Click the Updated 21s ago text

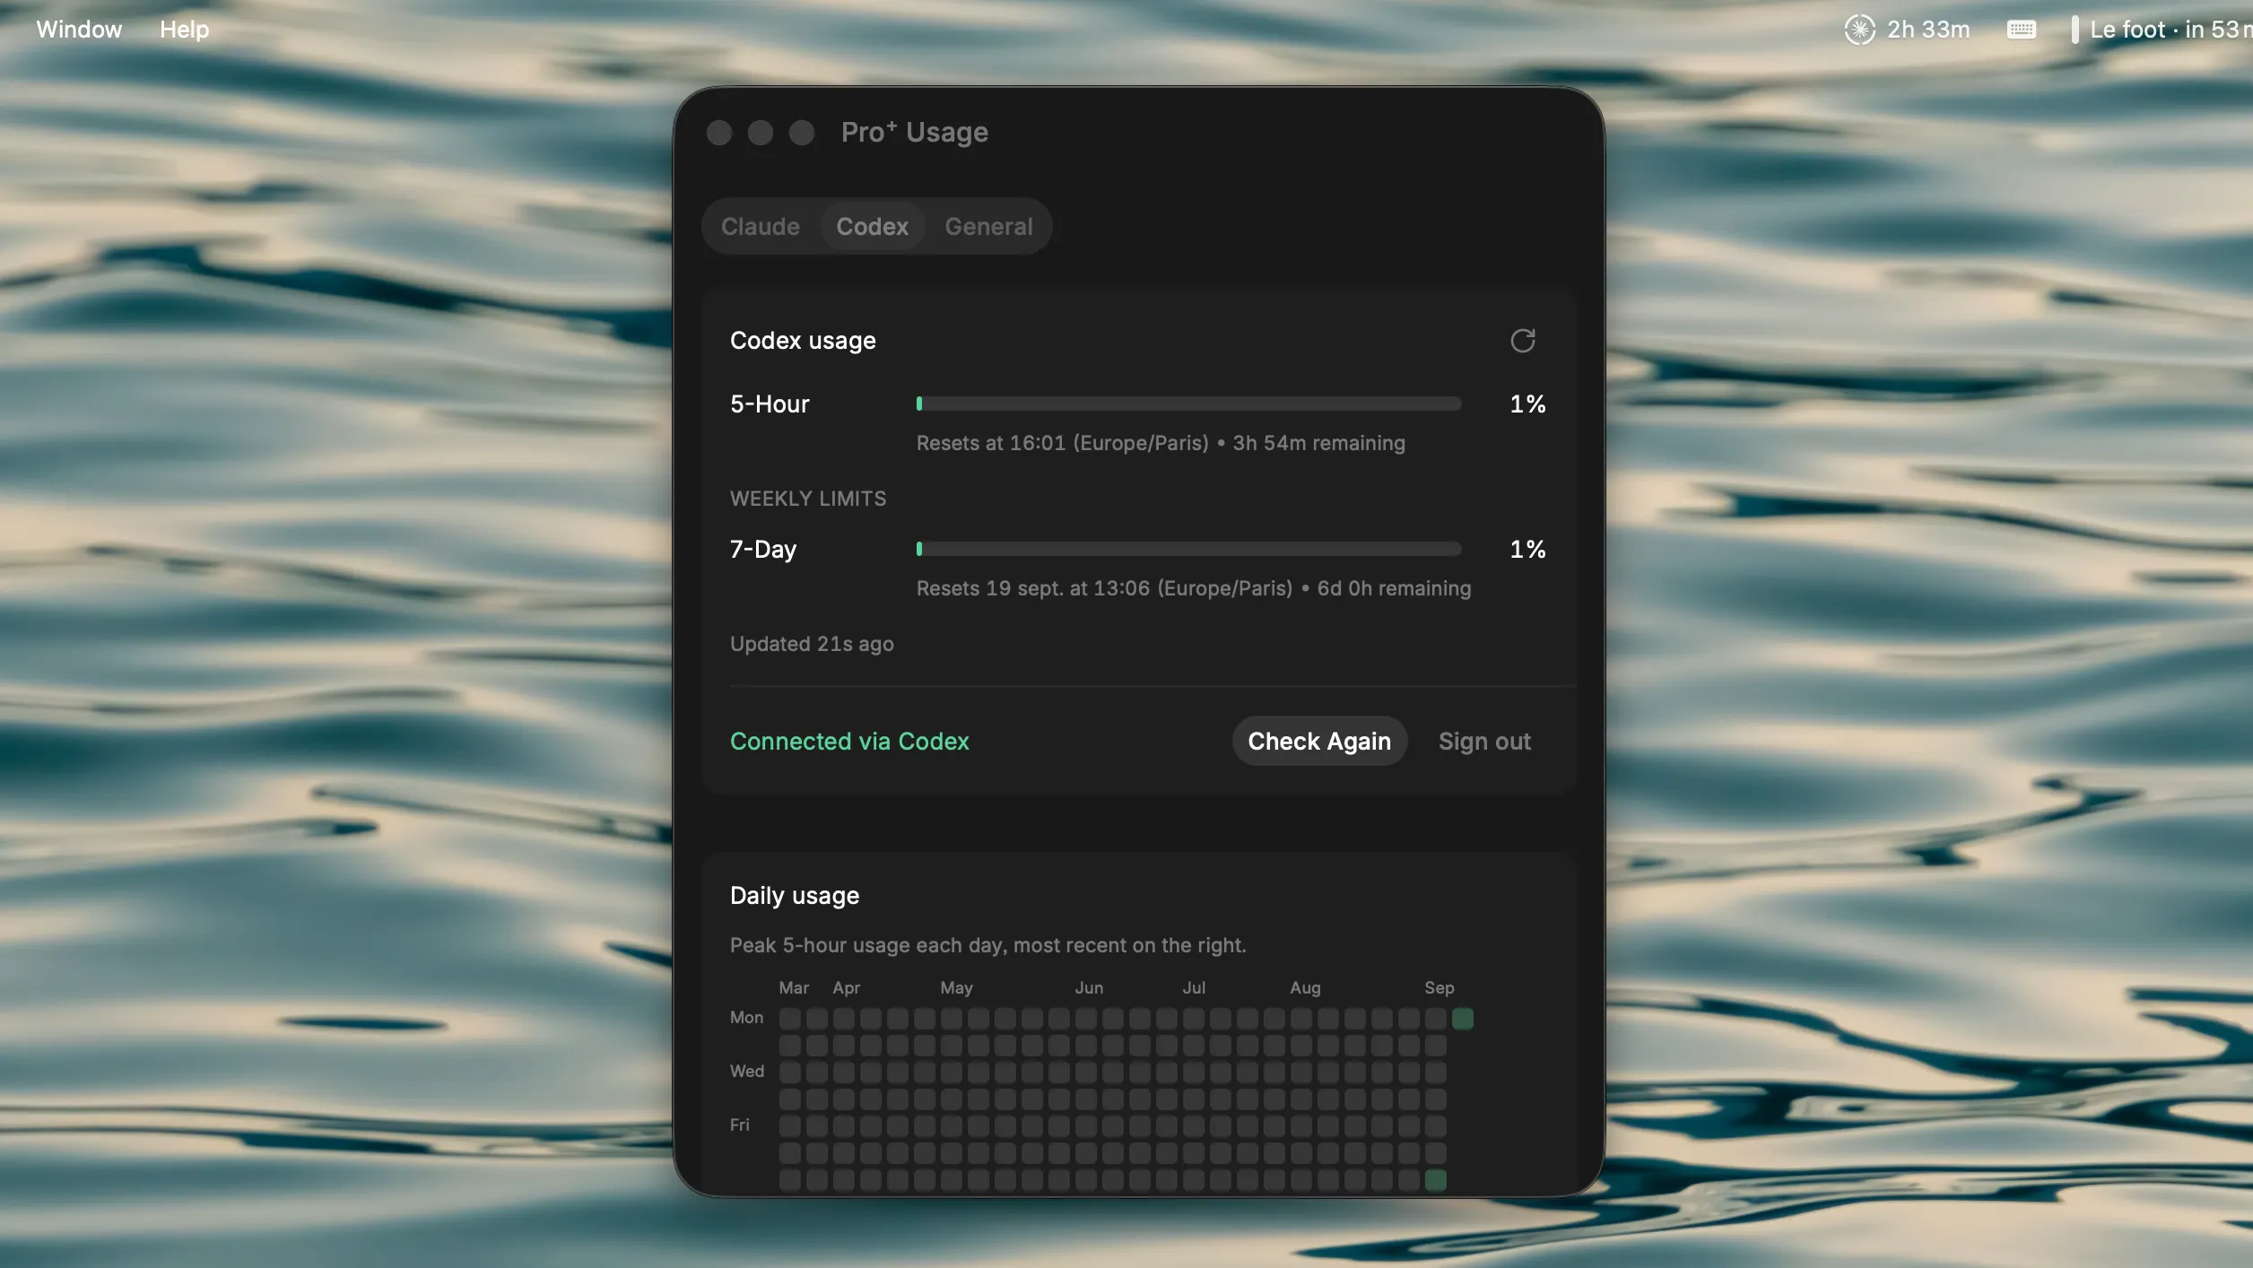point(812,644)
